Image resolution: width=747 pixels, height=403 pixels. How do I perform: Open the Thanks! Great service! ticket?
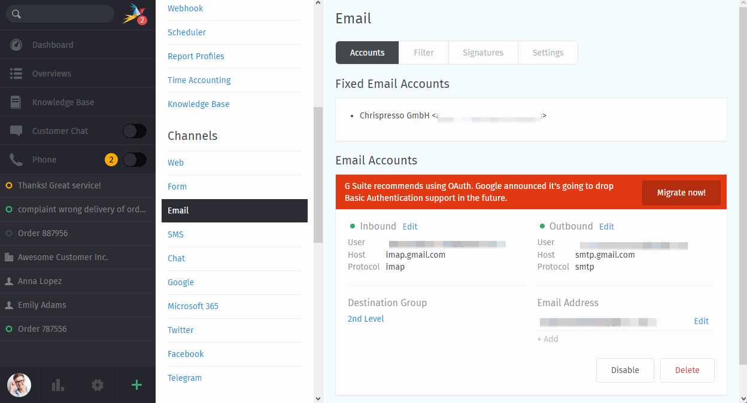[x=78, y=185]
